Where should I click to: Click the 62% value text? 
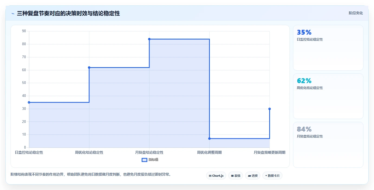pyautogui.click(x=304, y=81)
